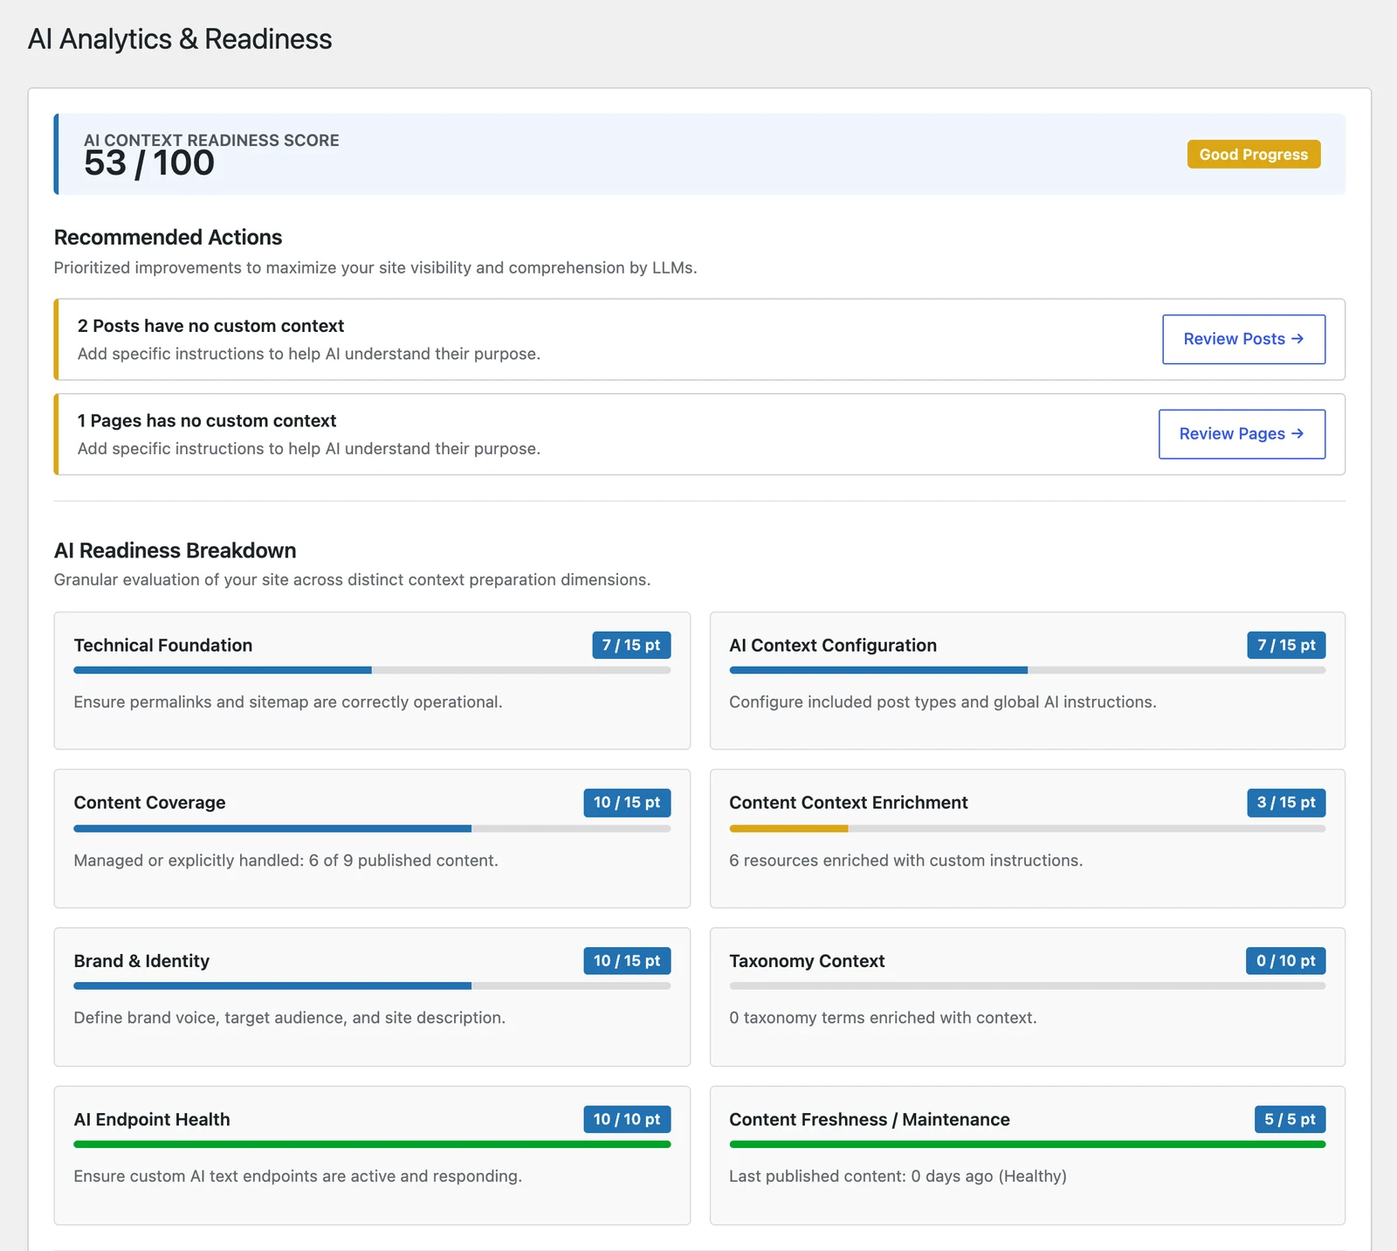Click '0 taxonomy terms enriched with context' text
Screen dimensions: 1397x1251
coord(883,1018)
